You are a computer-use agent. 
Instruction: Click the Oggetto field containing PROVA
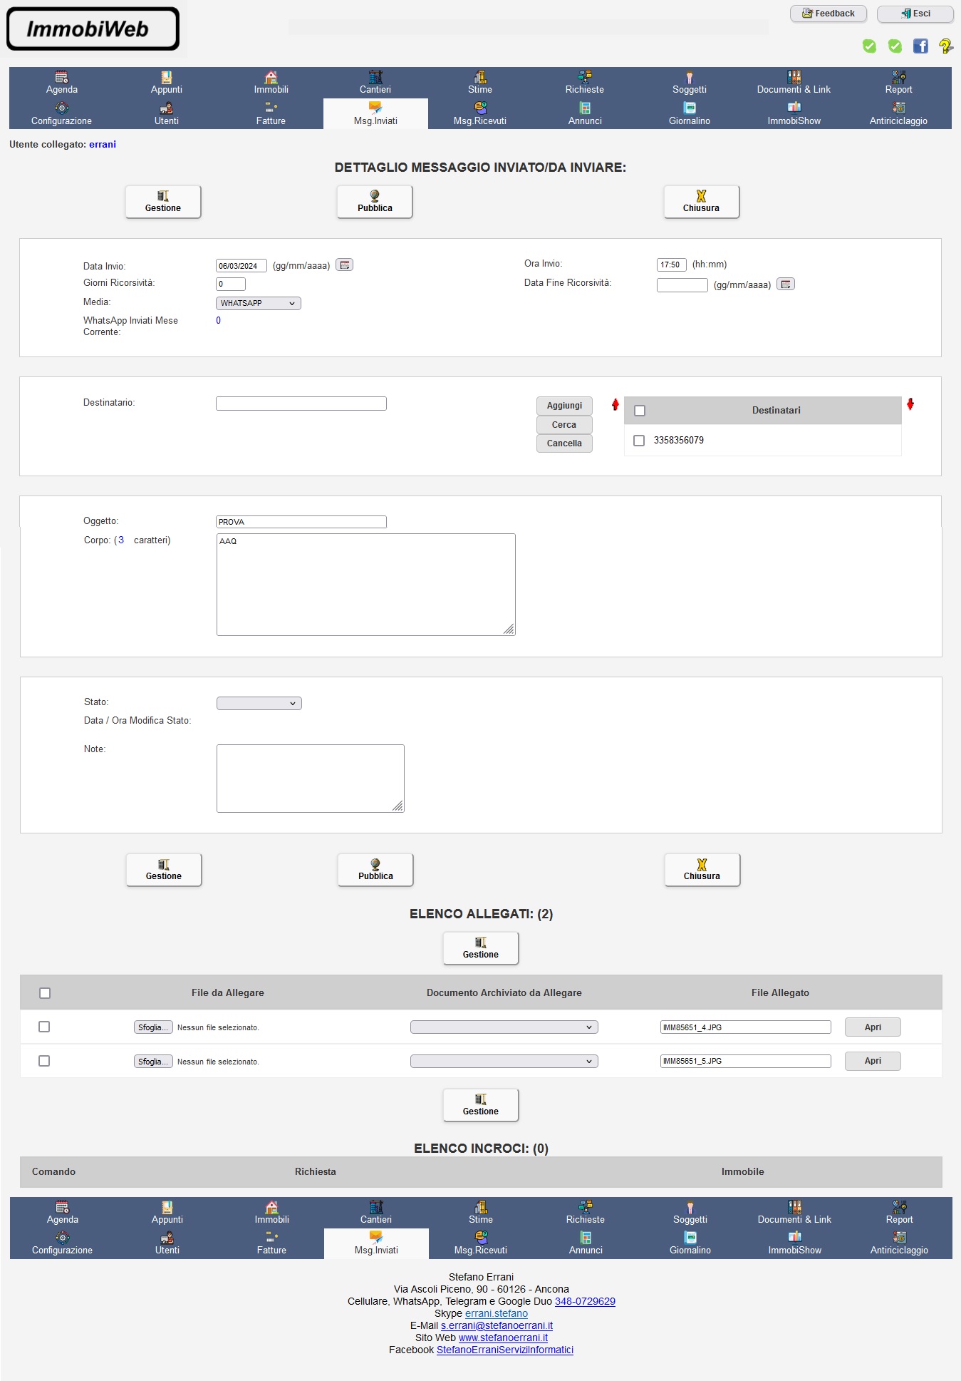pyautogui.click(x=301, y=522)
